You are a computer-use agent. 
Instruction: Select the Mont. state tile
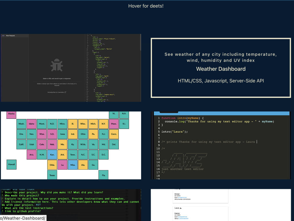click(x=42, y=124)
